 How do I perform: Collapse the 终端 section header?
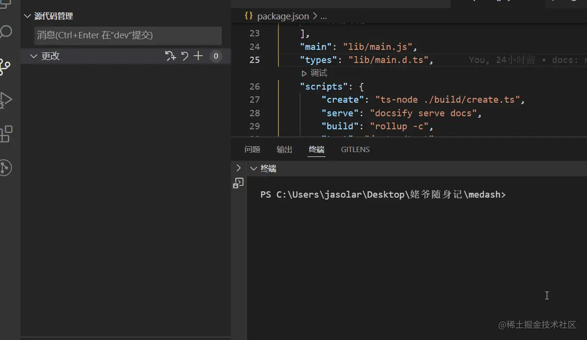(x=253, y=169)
